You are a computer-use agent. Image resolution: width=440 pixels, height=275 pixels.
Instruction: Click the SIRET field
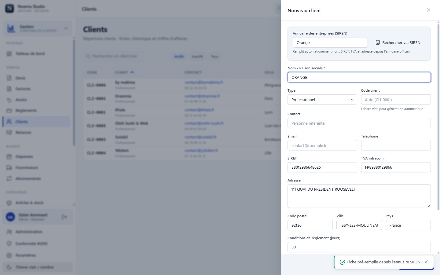click(322, 167)
